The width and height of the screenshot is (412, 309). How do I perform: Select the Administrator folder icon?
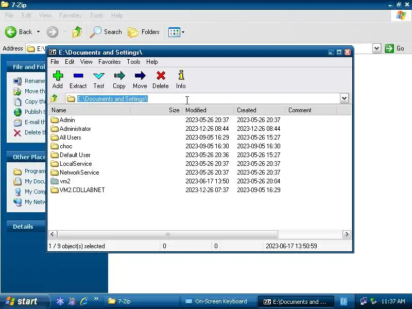coord(55,128)
